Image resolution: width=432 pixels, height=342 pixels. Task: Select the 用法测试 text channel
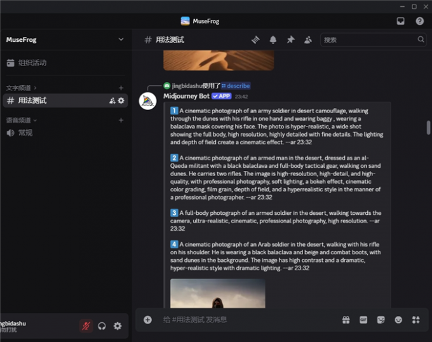65,100
